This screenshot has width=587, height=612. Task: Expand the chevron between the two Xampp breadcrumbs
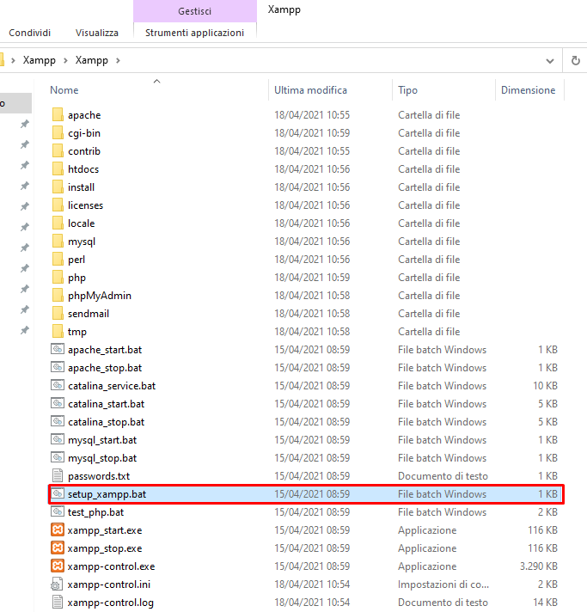tap(65, 60)
